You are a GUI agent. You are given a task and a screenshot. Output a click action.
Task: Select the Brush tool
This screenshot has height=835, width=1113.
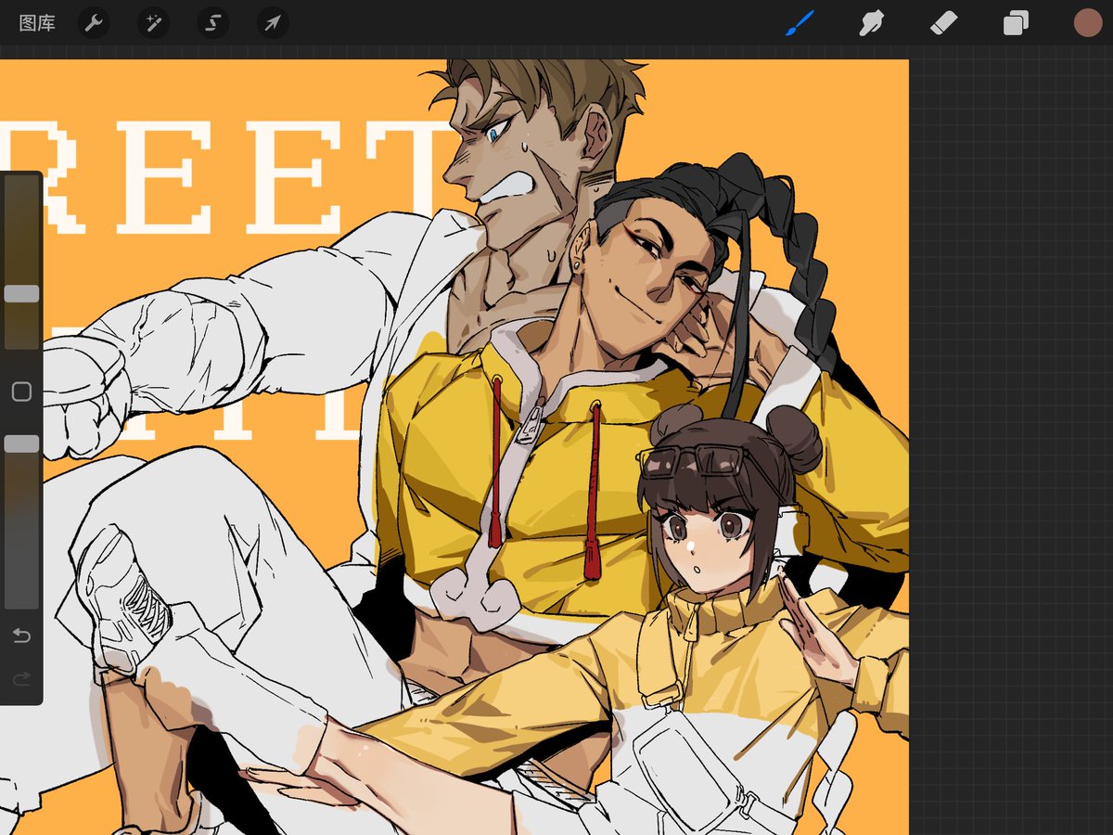click(x=799, y=23)
